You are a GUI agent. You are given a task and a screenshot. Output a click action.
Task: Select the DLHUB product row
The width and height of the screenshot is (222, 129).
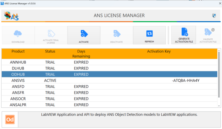click(109, 68)
